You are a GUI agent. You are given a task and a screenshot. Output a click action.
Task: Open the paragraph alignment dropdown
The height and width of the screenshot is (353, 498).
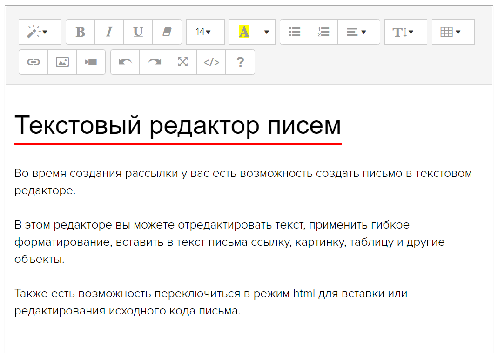click(x=358, y=32)
